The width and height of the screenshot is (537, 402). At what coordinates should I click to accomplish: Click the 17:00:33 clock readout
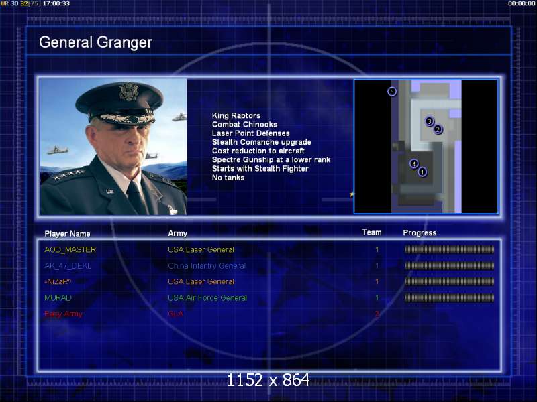(56, 3)
